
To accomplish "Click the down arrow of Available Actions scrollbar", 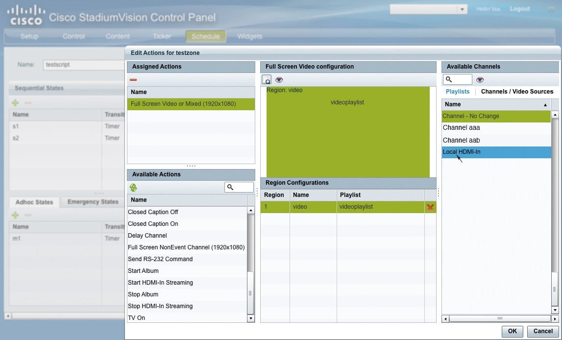I will [250, 318].
